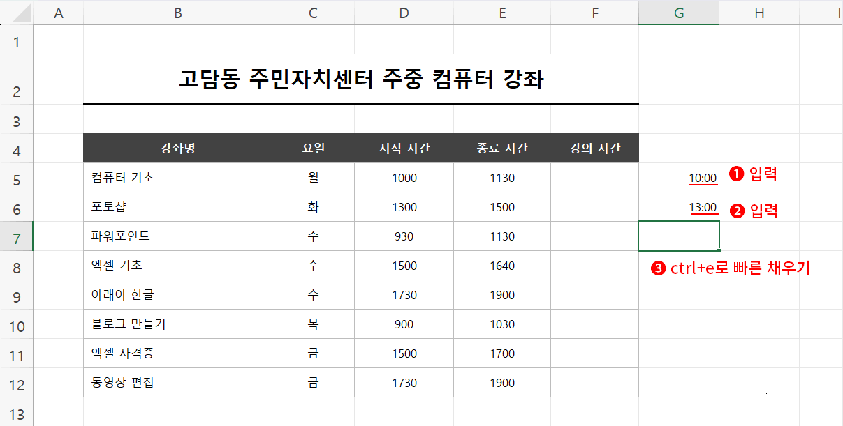
Task: Select column G header
Action: (x=679, y=13)
